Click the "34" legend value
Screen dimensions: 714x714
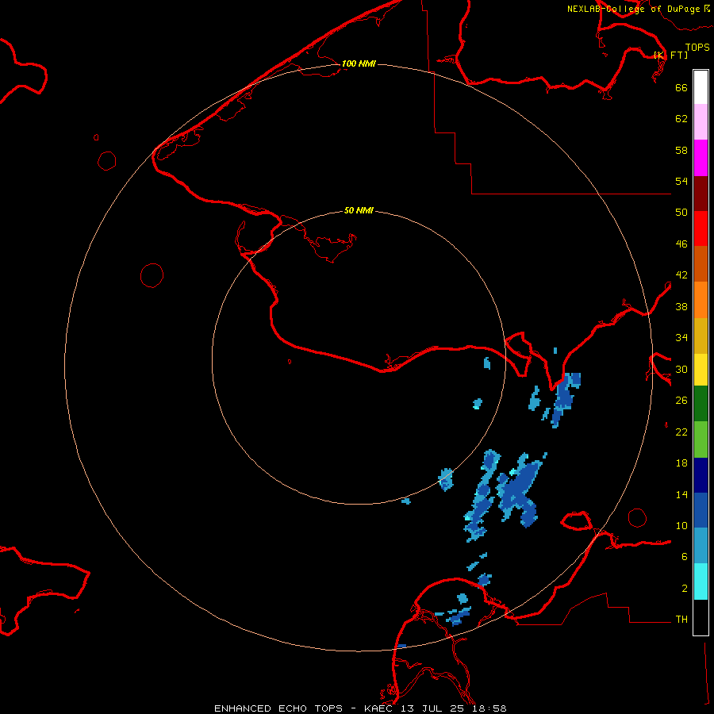(681, 338)
